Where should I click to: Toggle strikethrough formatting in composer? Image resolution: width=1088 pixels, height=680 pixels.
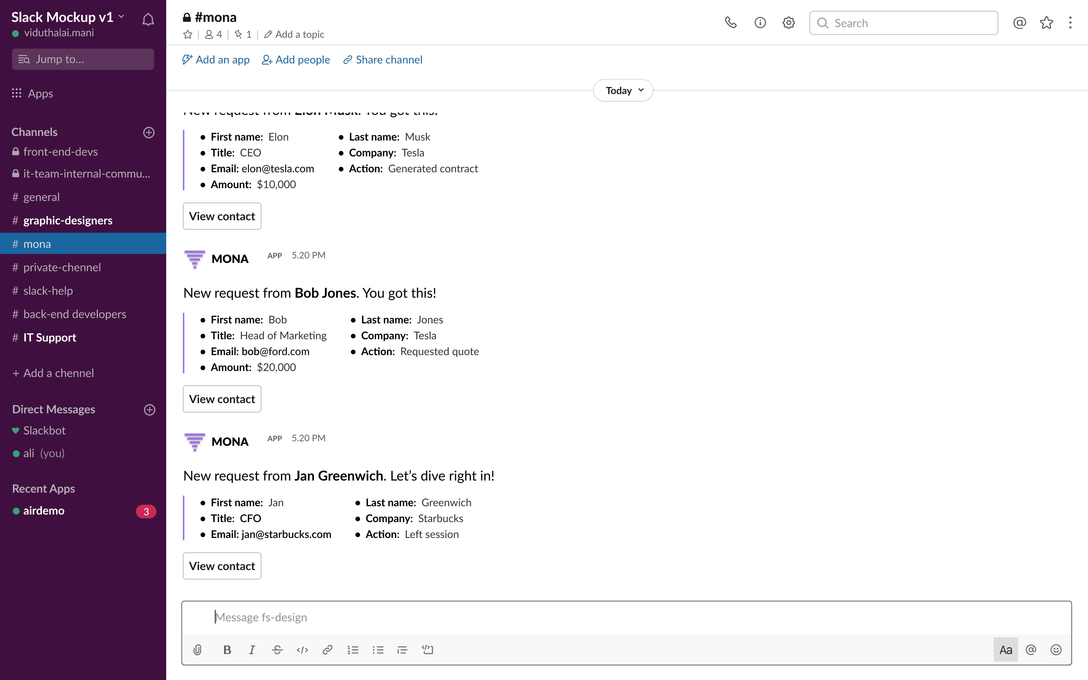277,649
